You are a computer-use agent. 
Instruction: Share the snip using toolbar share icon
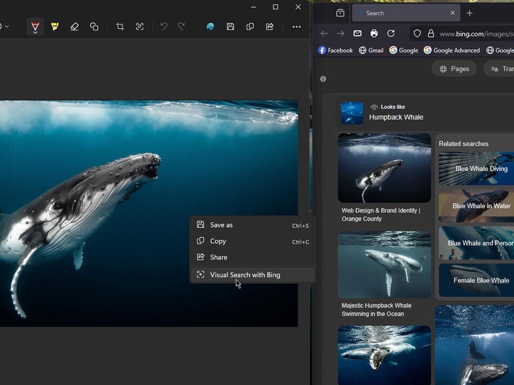click(x=270, y=27)
